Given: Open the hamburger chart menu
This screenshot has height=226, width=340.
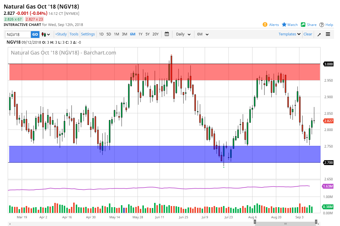Looking at the screenshot, I should coord(328,34).
